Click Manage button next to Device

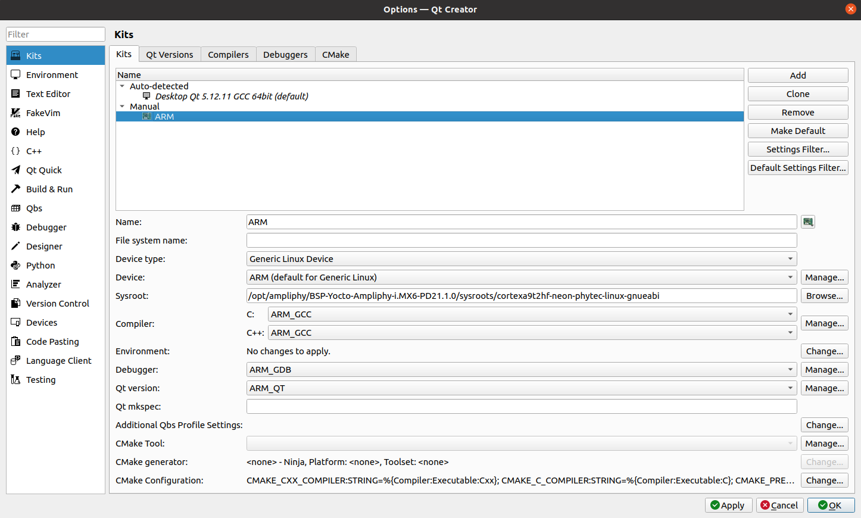coord(825,277)
